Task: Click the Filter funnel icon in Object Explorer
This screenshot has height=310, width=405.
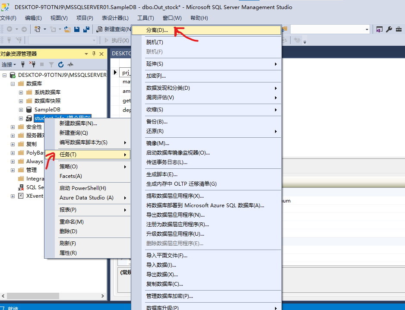Action: [51, 64]
